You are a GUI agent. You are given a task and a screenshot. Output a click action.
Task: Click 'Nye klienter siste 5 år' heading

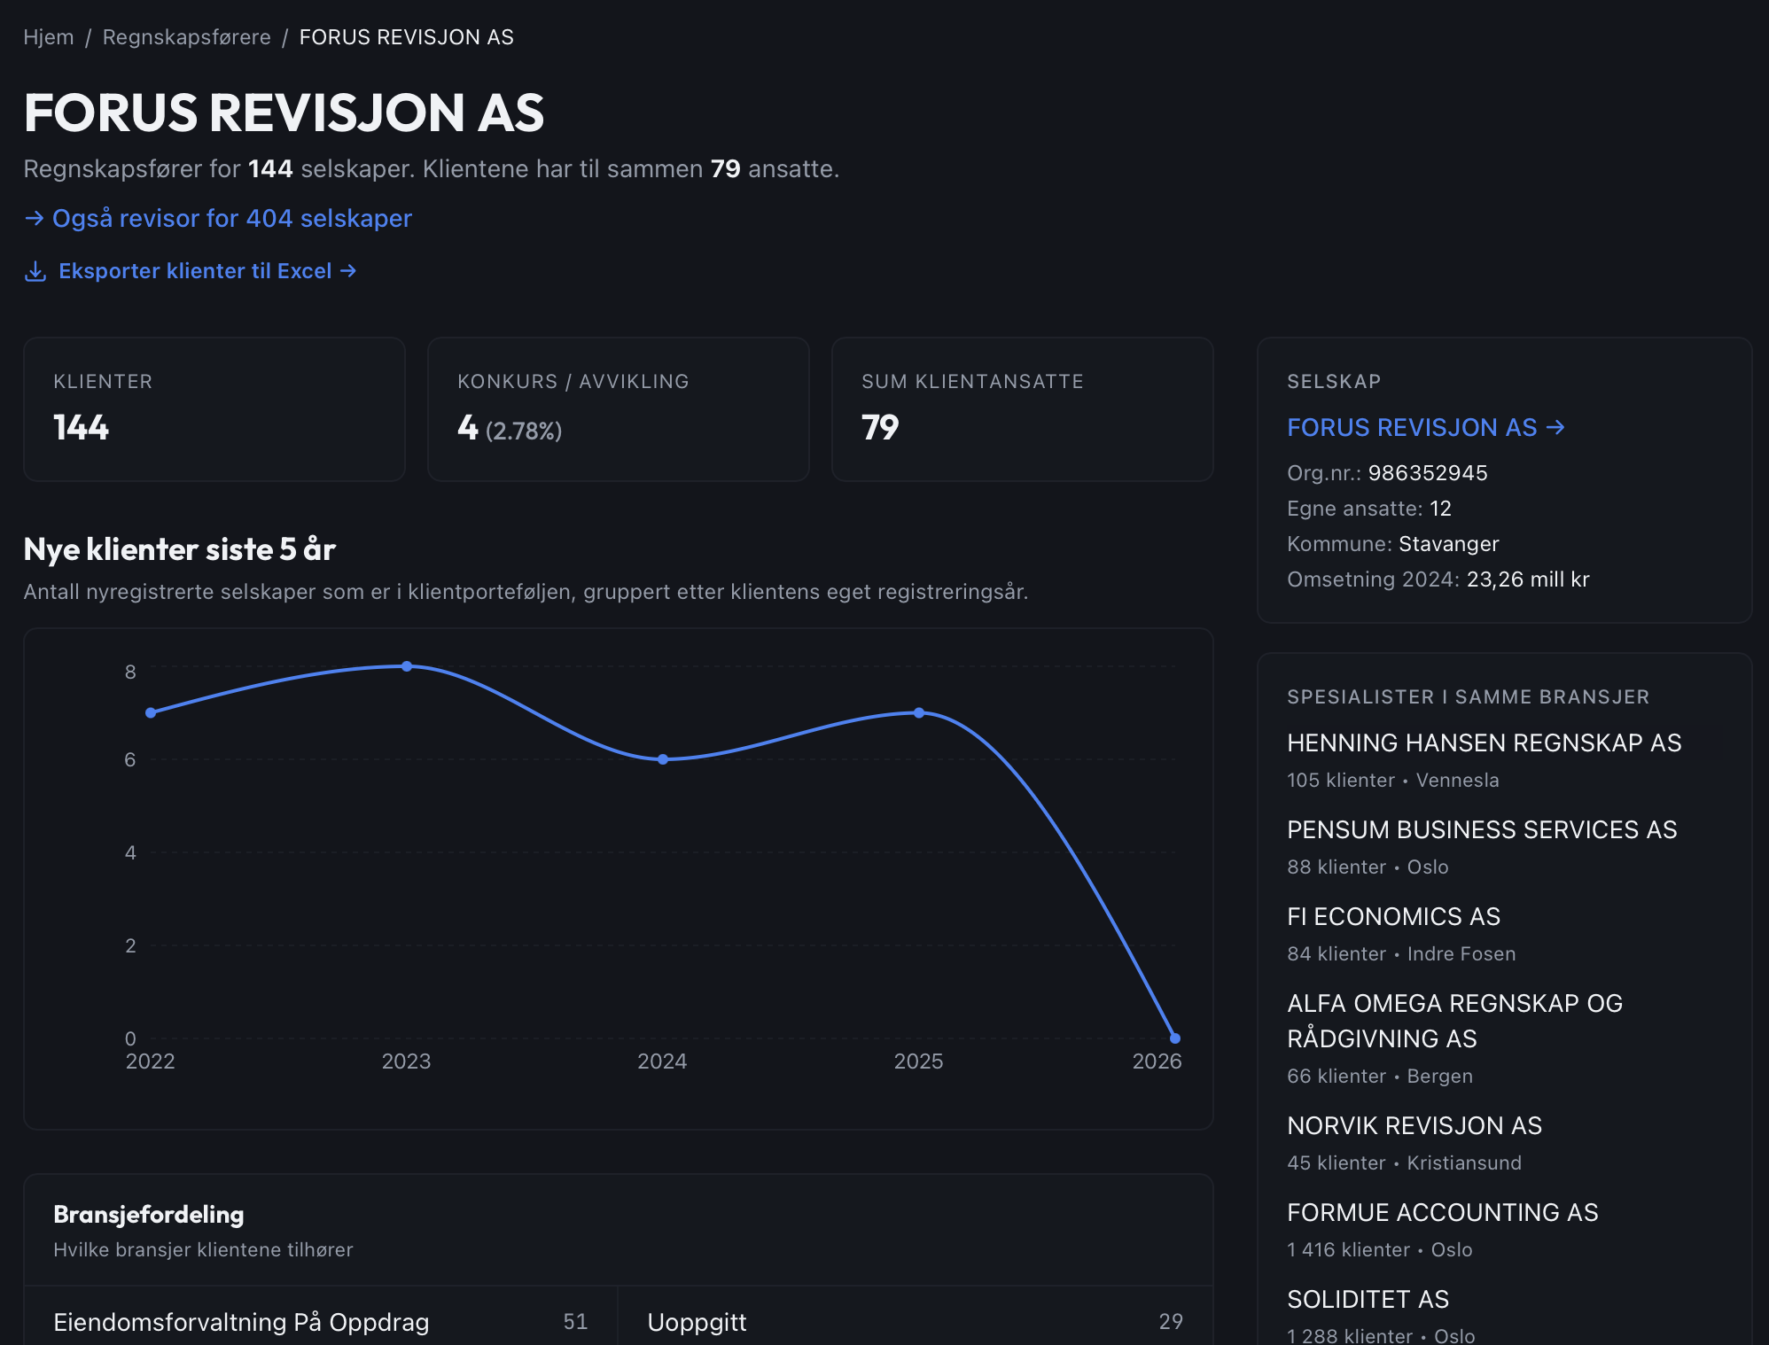coord(180,550)
